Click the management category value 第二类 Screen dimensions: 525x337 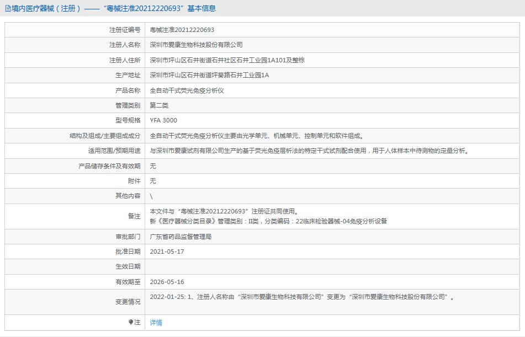pos(159,105)
